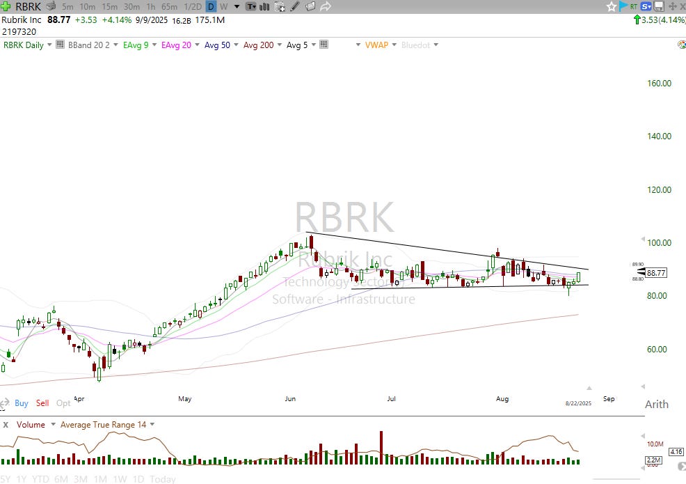The image size is (686, 484).
Task: Click the green up-arrow next to 3.53(4.14%)
Action: point(637,19)
